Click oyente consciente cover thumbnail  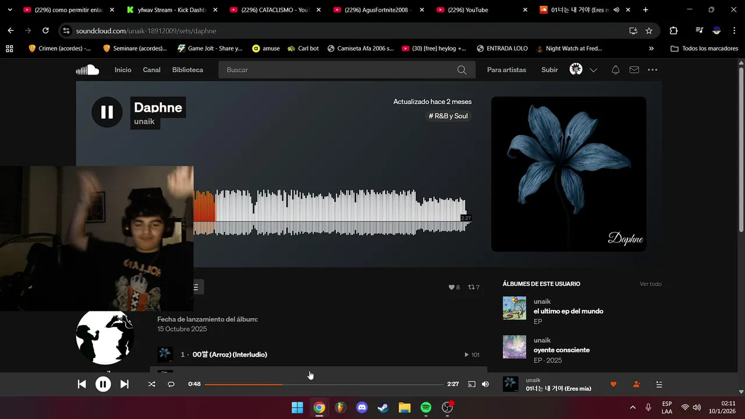point(514,347)
